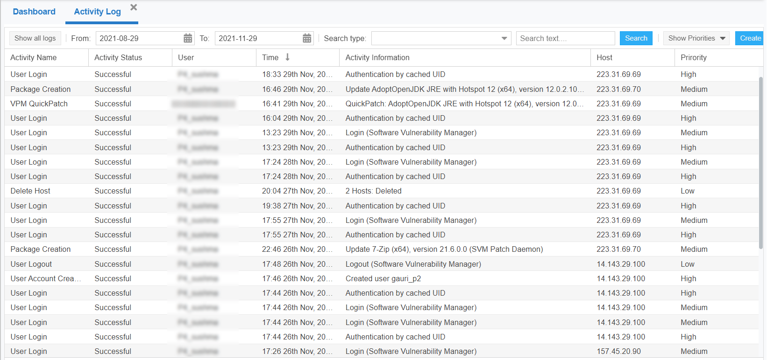Expand the Search type dropdown
Screen dimensions: 767x360
tap(504, 38)
